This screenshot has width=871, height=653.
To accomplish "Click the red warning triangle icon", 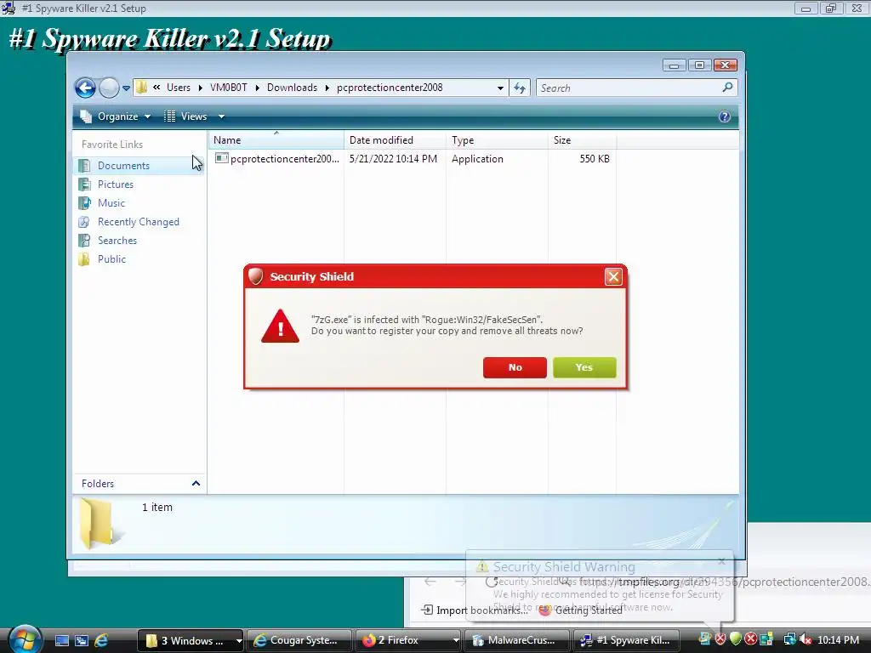I will pos(280,326).
